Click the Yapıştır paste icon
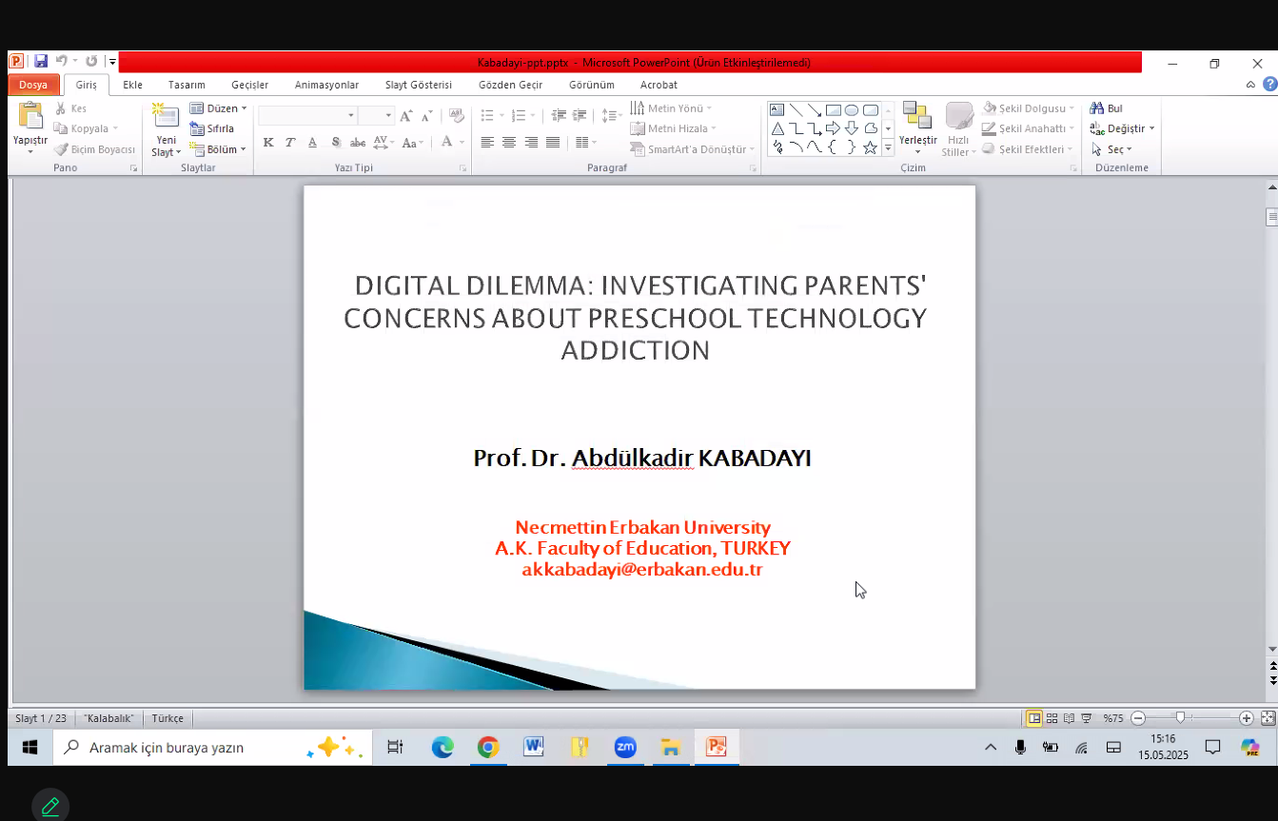 30,119
